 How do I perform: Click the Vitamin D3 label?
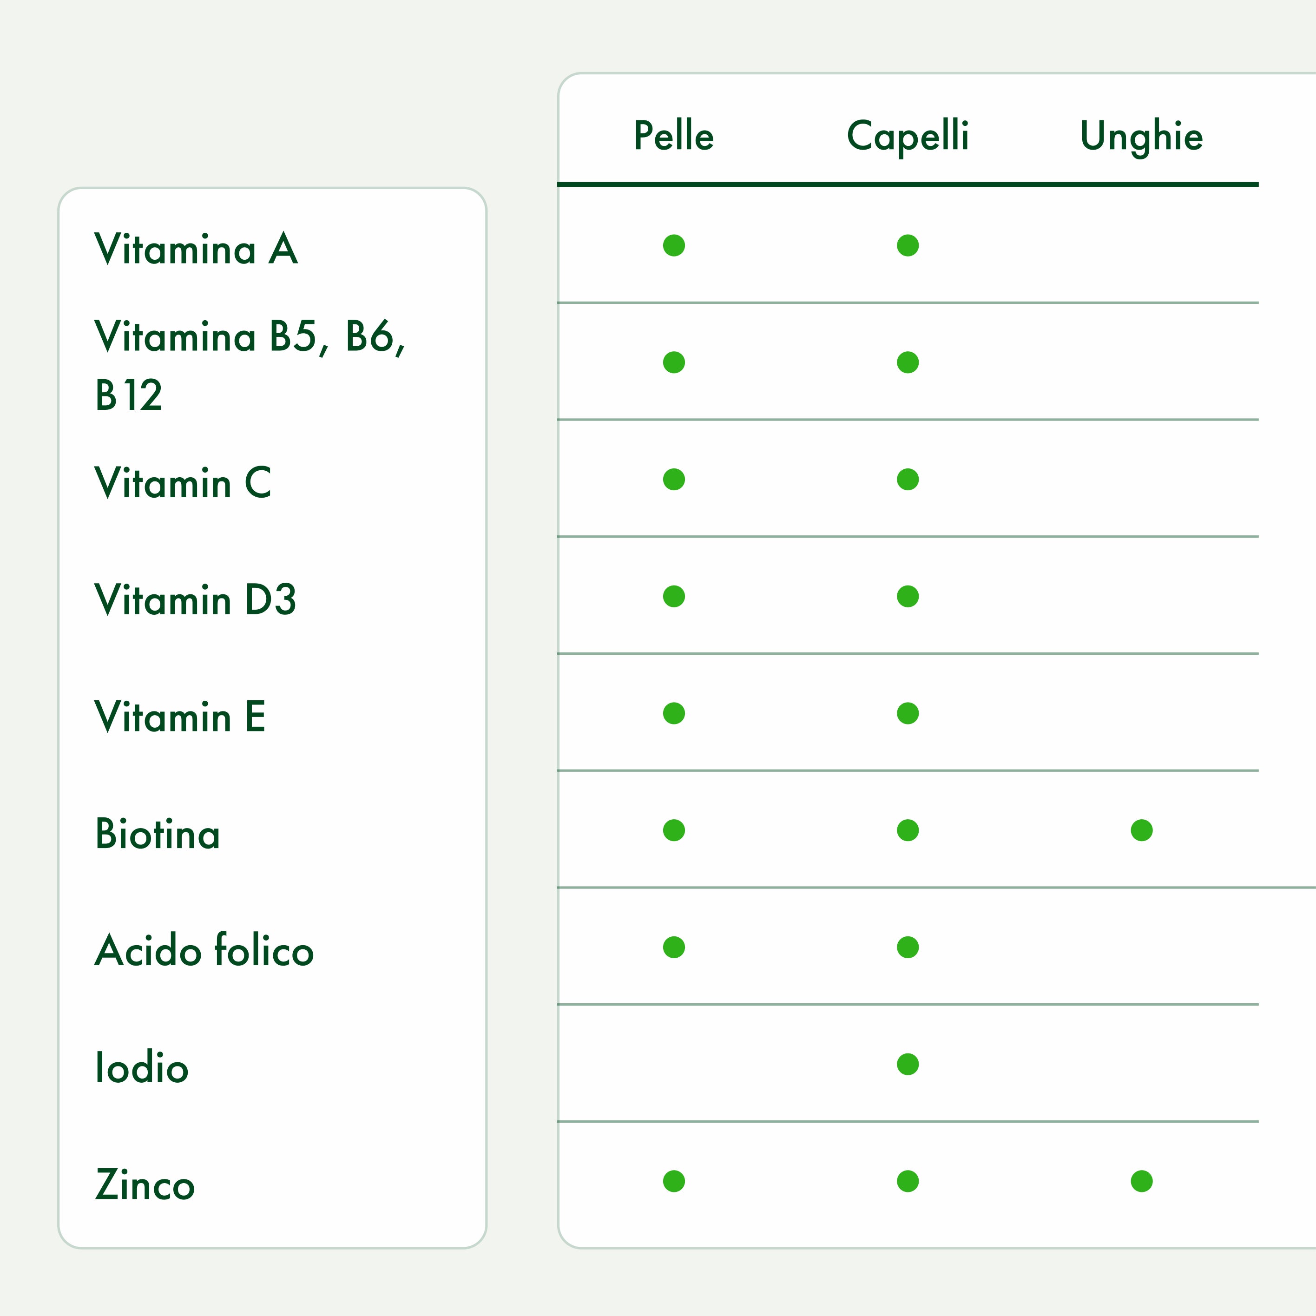[196, 600]
